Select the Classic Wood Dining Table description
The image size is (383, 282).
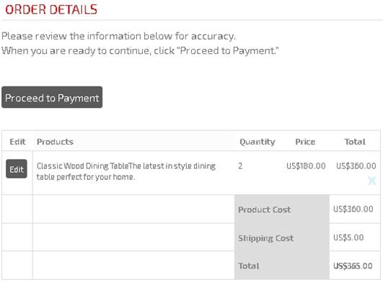pyautogui.click(x=126, y=171)
